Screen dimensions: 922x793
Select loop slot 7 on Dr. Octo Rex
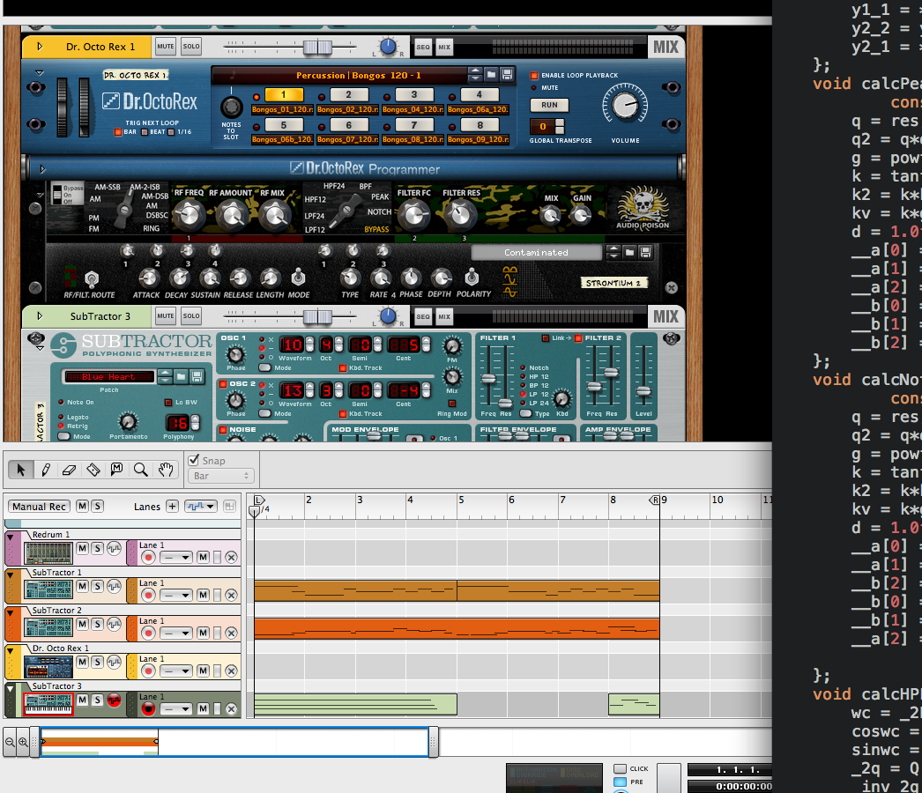(x=414, y=124)
